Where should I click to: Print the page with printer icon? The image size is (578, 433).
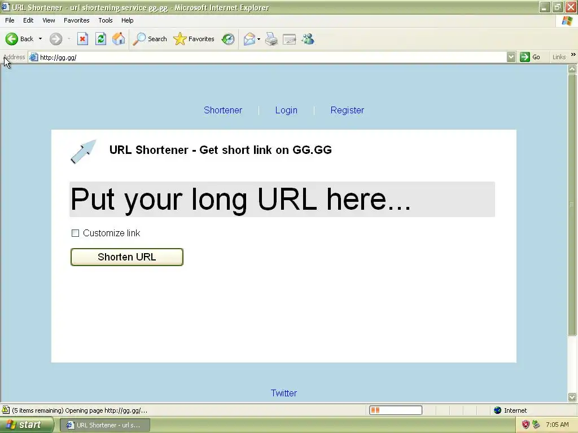[x=272, y=39]
